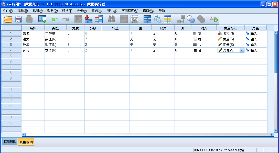Open the 数据(D) menu
279x153 pixels.
click(x=52, y=11)
